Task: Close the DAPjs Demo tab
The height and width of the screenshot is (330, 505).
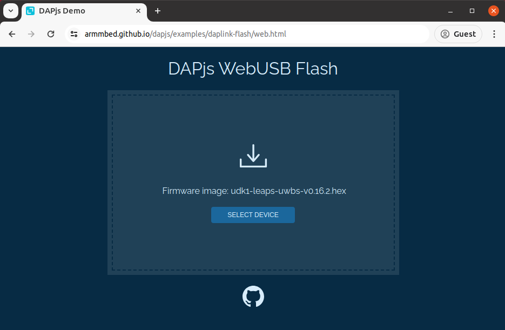Action: click(x=138, y=11)
